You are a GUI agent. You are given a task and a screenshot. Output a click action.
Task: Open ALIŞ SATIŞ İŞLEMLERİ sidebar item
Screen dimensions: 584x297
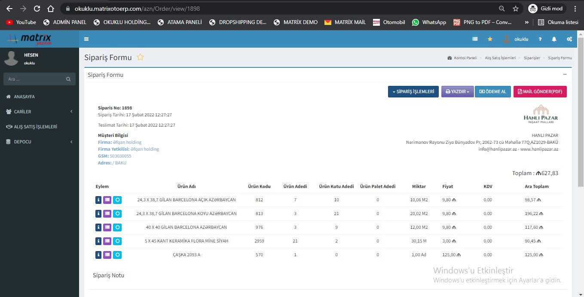(x=35, y=127)
